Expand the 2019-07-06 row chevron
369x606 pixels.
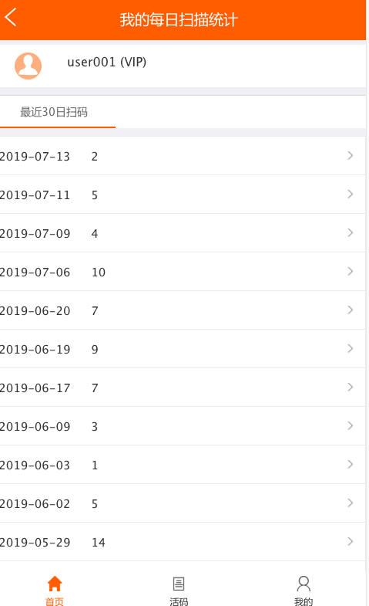click(x=350, y=271)
